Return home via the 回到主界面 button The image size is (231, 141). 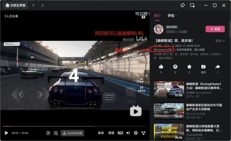(15, 5)
